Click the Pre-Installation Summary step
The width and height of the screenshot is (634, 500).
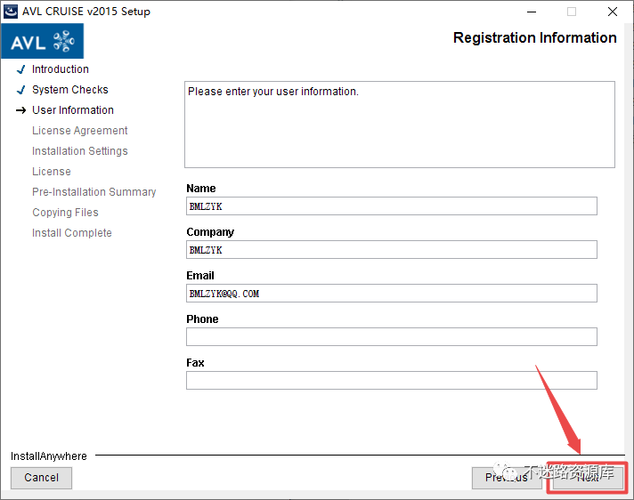(93, 192)
